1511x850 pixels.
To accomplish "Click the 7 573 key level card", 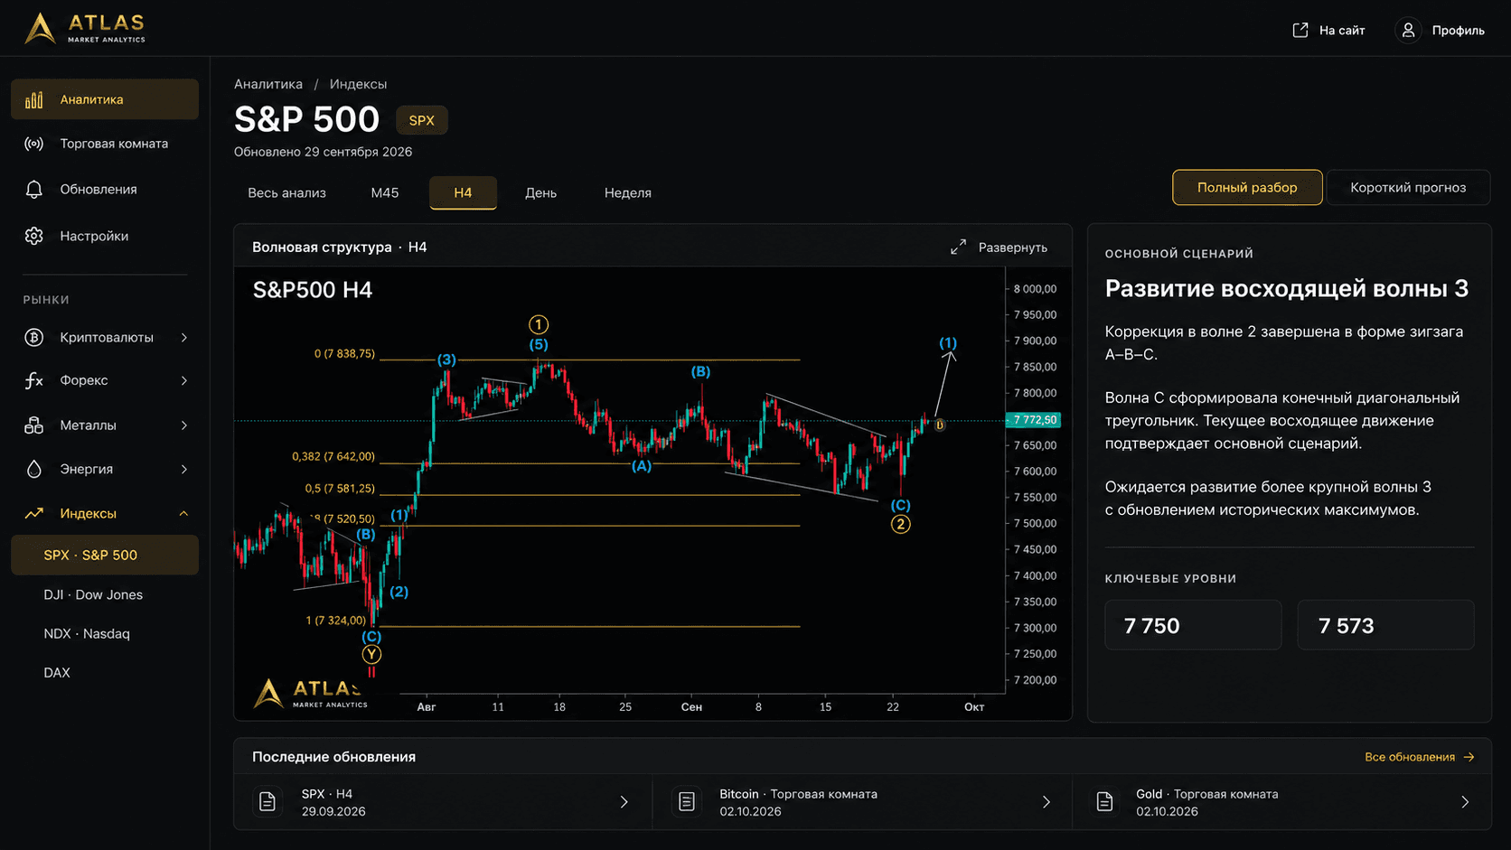I will point(1385,625).
